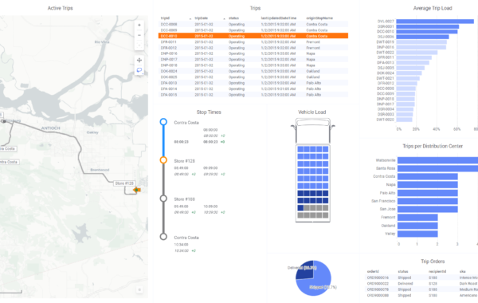Click the map reset view control
The width and height of the screenshot is (478, 303).
139,45
